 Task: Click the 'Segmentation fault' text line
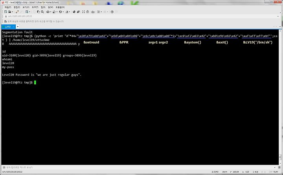pos(17,32)
